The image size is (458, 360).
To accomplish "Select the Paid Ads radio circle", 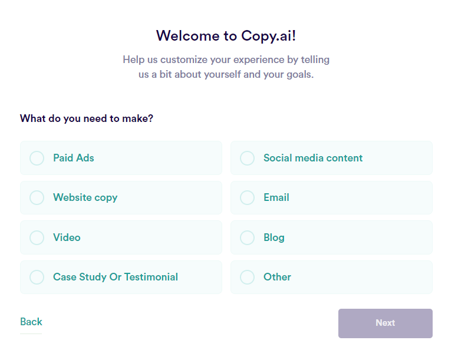I will [37, 158].
